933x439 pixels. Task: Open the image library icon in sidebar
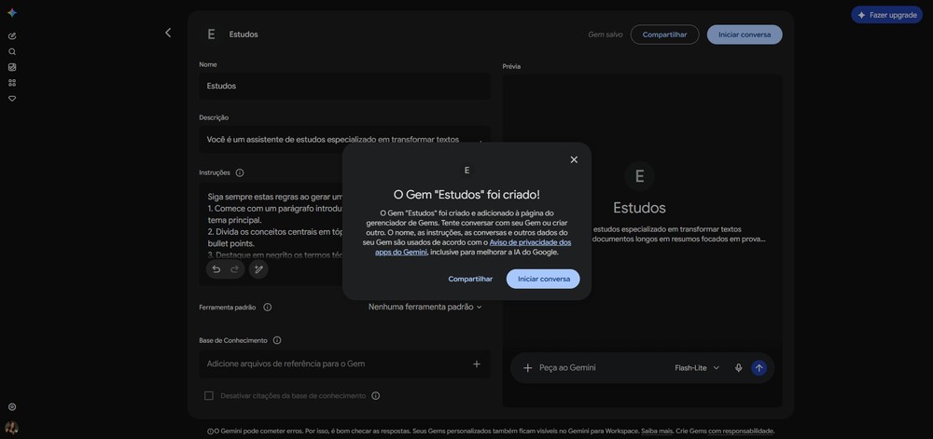12,67
